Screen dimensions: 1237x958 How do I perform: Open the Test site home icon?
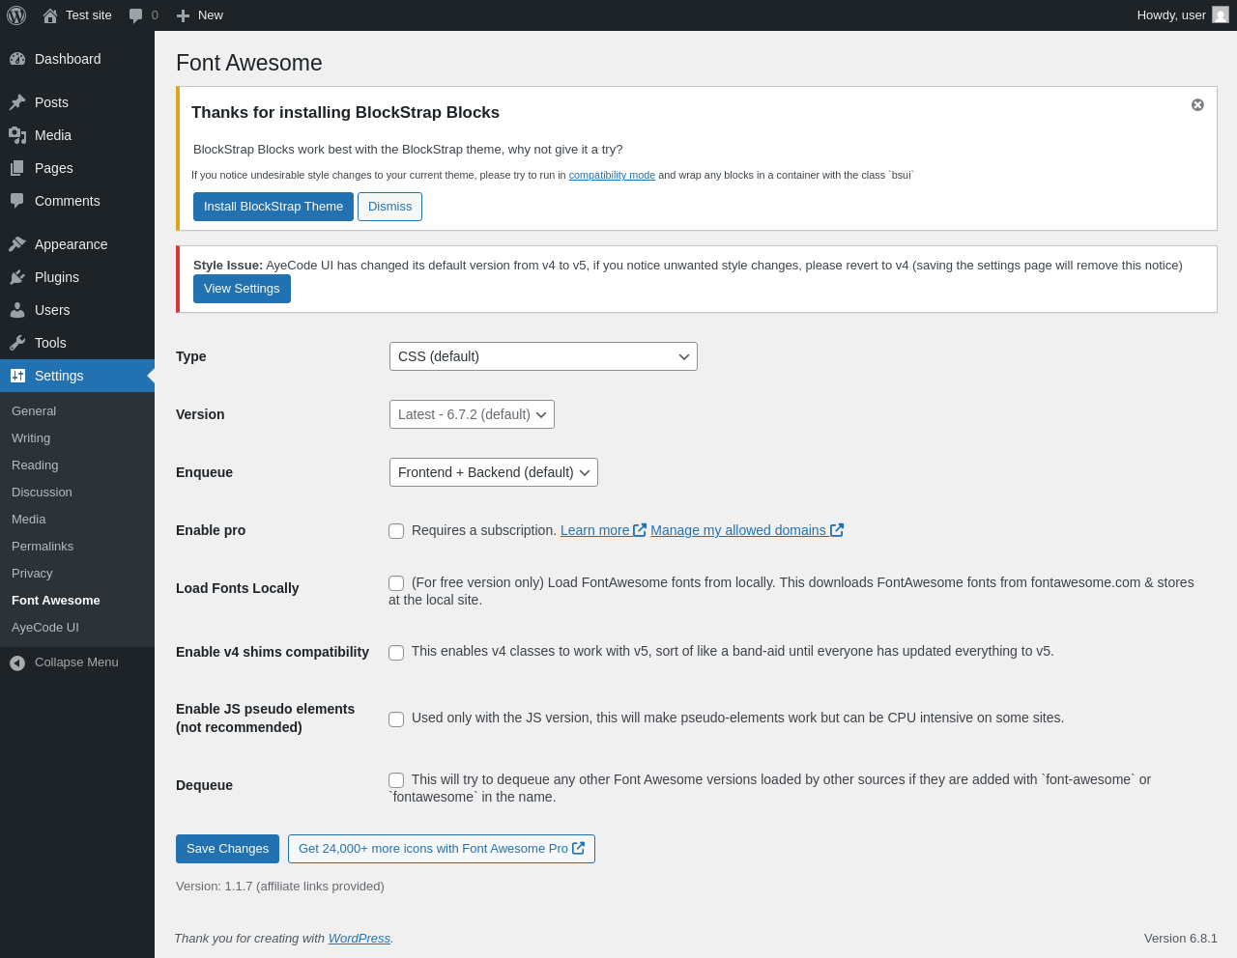[x=50, y=15]
